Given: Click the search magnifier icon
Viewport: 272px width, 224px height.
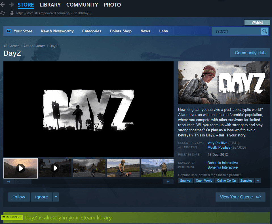Looking at the screenshot, I should (x=265, y=31).
